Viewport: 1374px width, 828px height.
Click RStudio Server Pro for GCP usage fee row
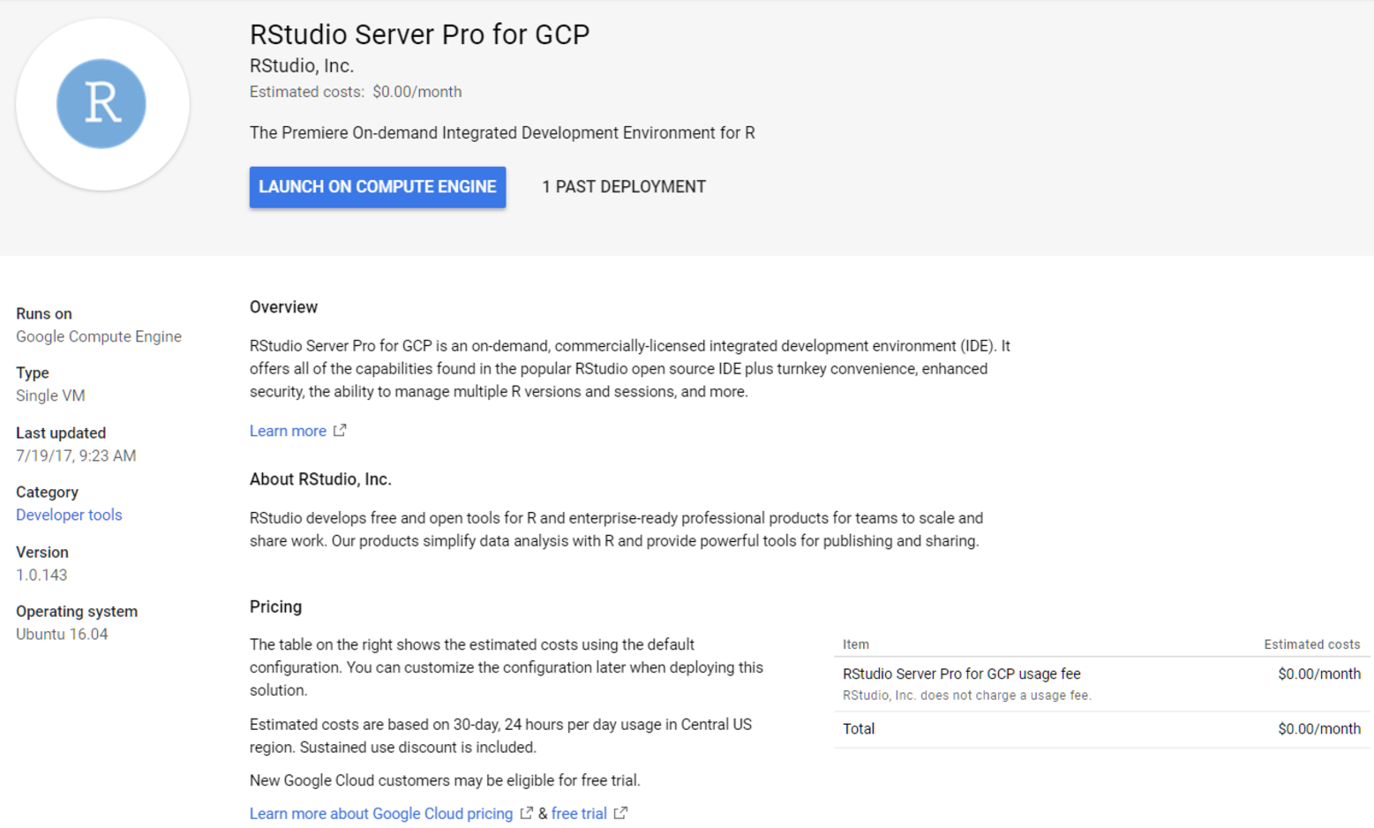tap(1102, 684)
